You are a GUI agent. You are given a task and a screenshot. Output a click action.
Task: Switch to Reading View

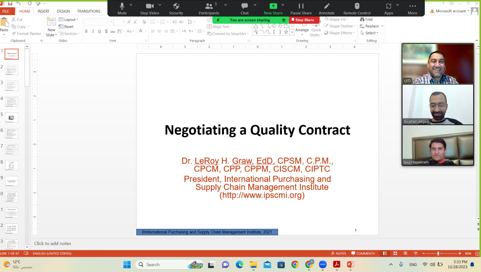pos(405,253)
